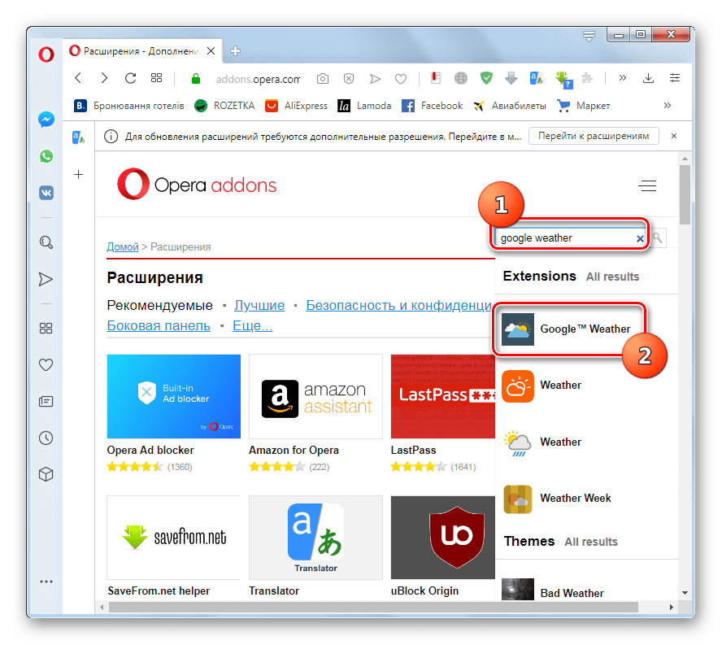Screen dimensions: 722x645
Task: Select the Bad Weather theme result
Action: (553, 590)
